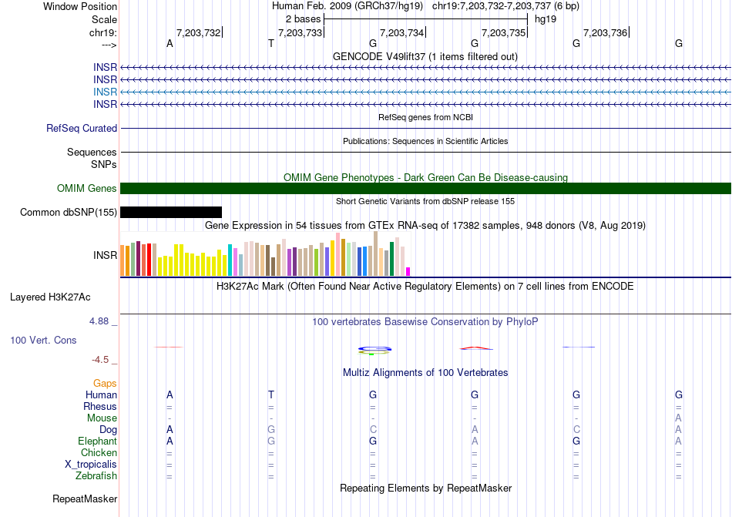Click the chr19:7,203,732-7,203,737 (6 bp) position text
Viewport: 732px width, 517px height.
[505, 6]
